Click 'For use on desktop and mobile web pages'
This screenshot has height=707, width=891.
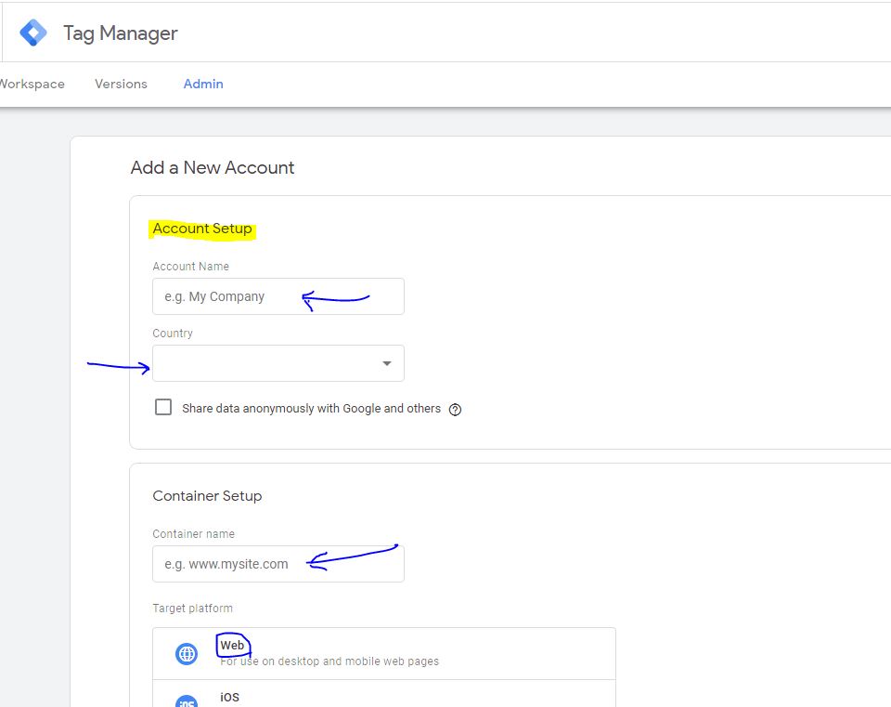(x=329, y=661)
